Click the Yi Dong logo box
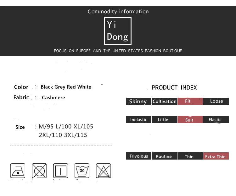The image size is (236, 196). [118, 31]
